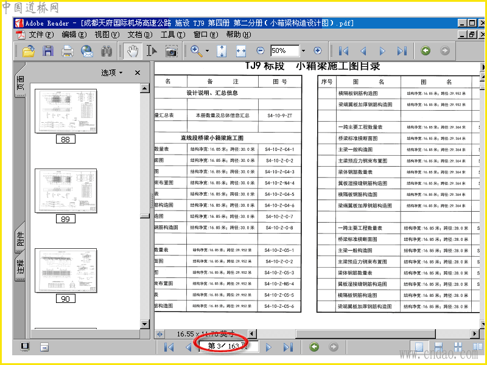This screenshot has width=487, height=365.
Task: Click horizontal scrollbar left arrow
Action: click(x=252, y=334)
